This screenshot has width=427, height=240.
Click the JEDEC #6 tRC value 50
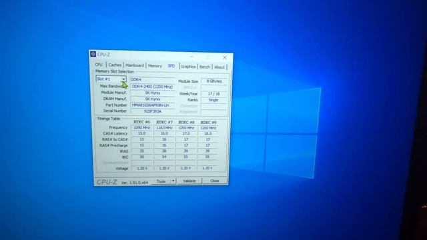coord(142,157)
